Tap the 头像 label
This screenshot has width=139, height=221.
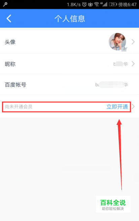click(10, 42)
